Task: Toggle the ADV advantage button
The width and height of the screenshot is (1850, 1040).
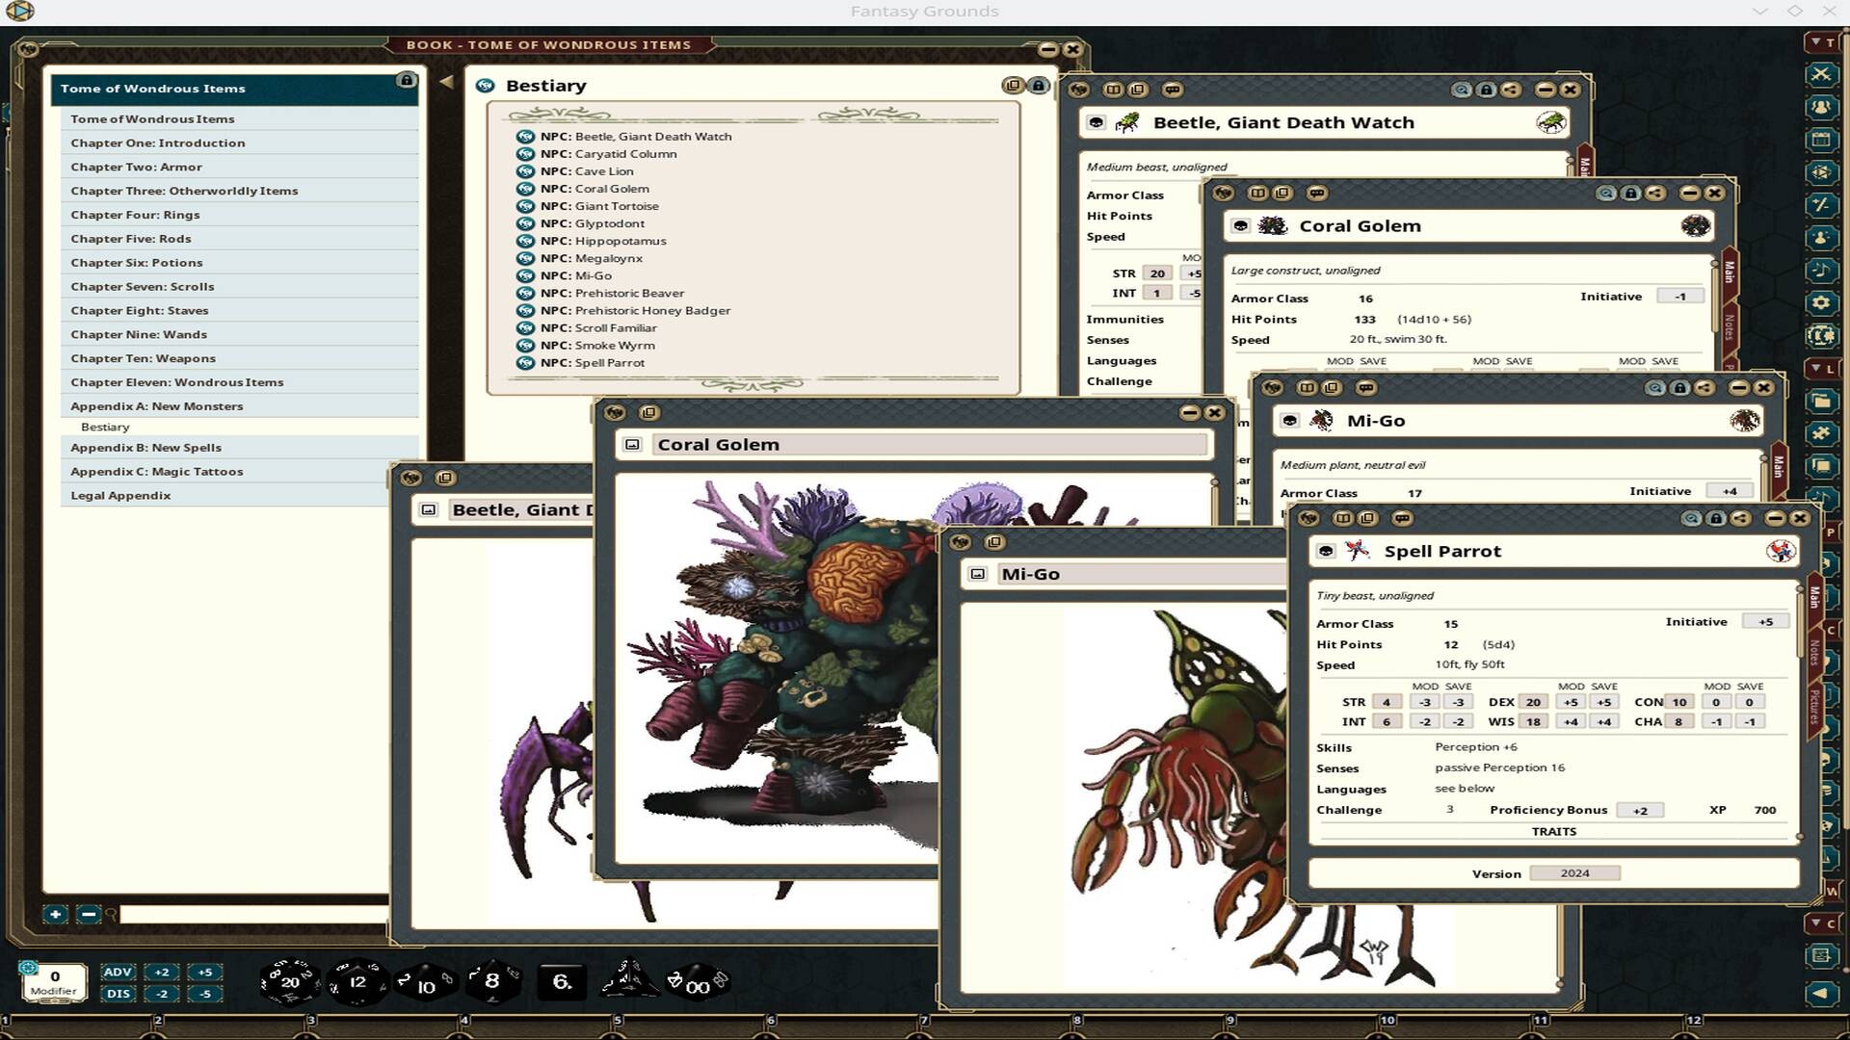Action: point(118,973)
